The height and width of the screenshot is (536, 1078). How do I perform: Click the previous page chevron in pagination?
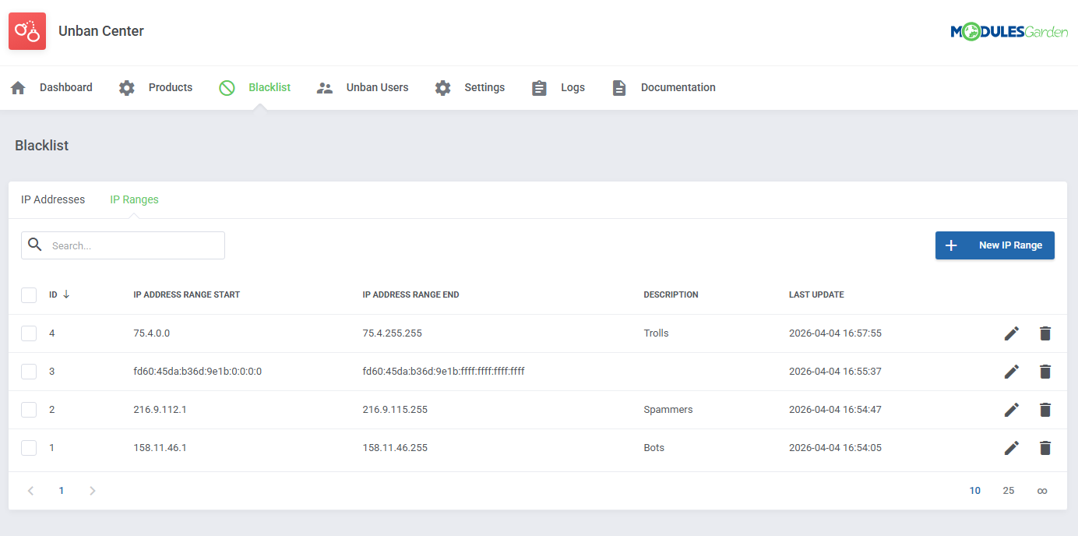pos(30,490)
